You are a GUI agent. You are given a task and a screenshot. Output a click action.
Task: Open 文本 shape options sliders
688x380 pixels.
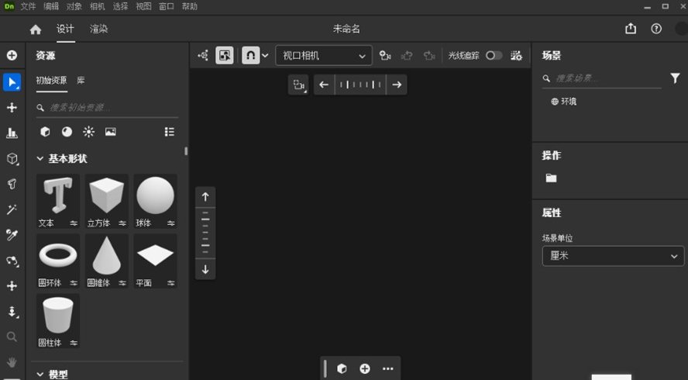coord(74,223)
